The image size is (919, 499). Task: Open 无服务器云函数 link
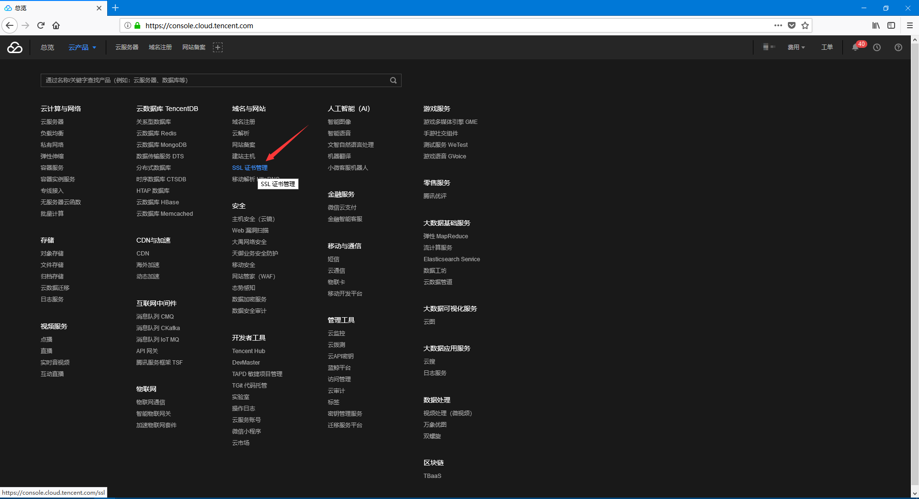pos(61,202)
